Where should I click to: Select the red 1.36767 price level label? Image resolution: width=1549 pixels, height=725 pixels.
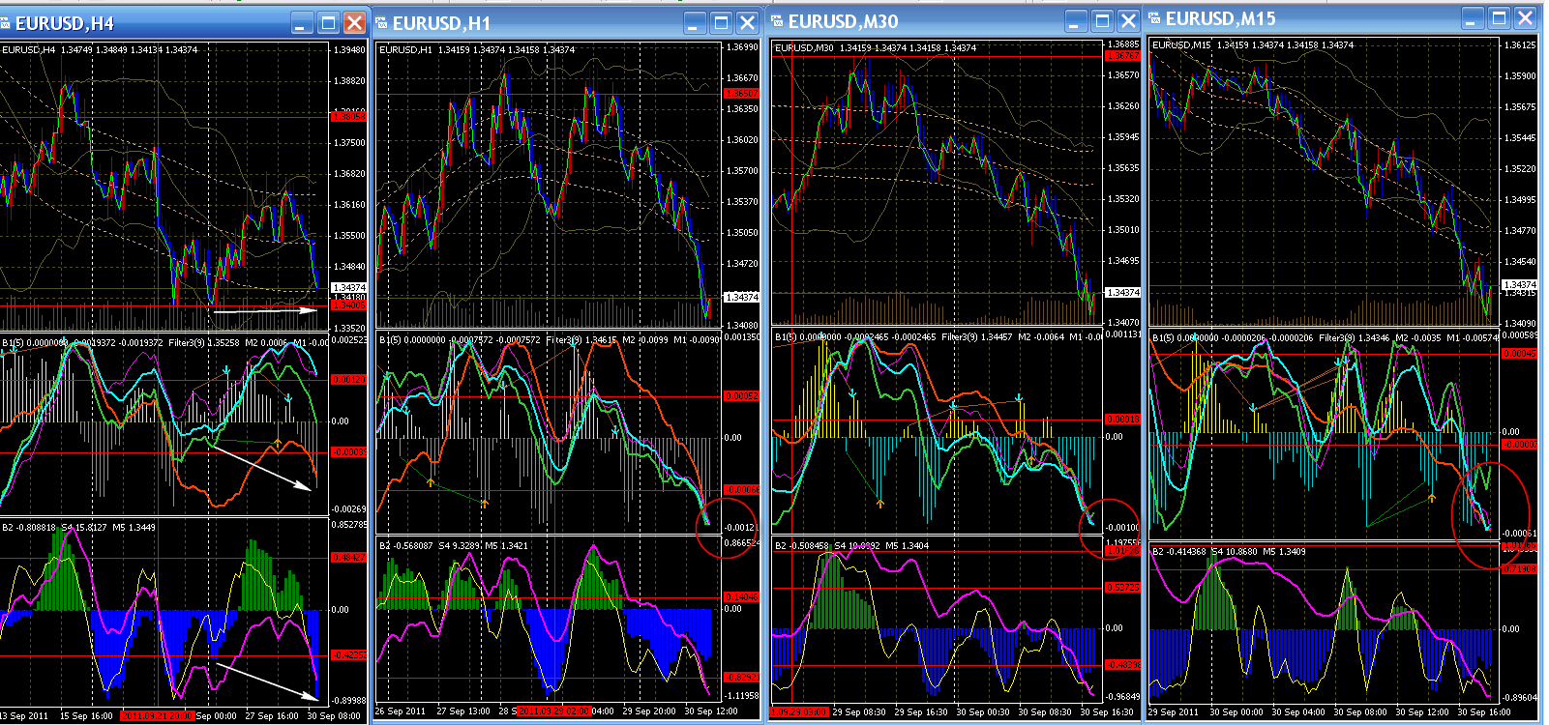point(1122,56)
